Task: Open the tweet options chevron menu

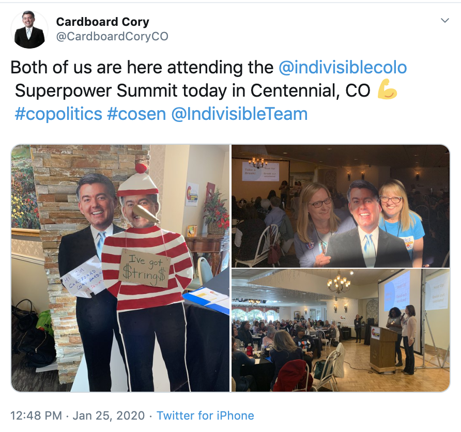Action: pyautogui.click(x=445, y=20)
